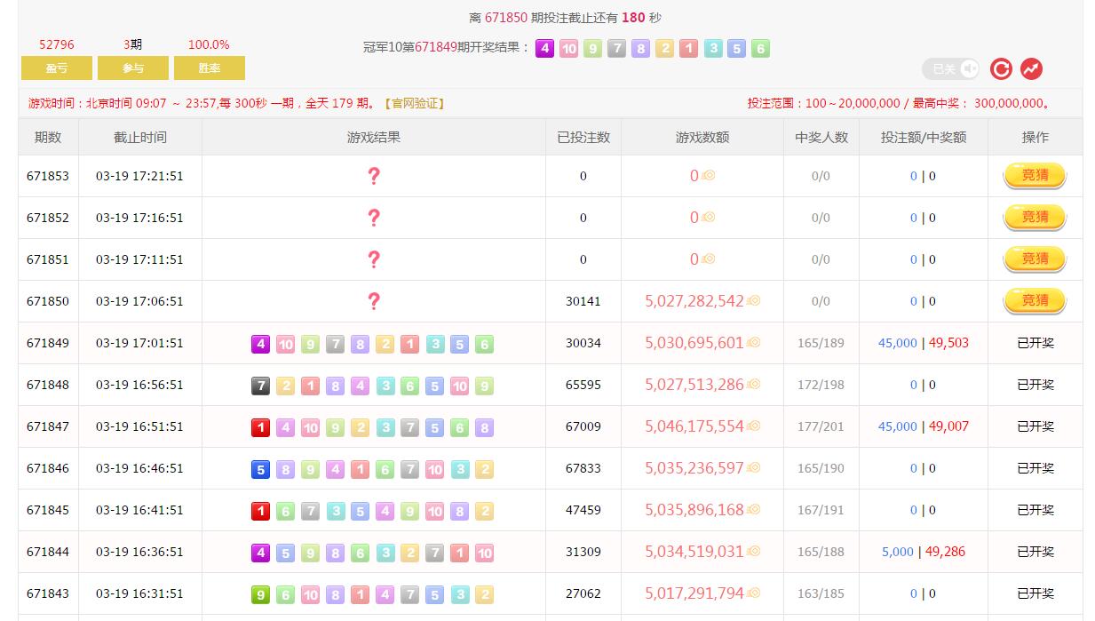1095x621 pixels.
Task: Click 竞猜 for period 671851
Action: pos(1035,259)
